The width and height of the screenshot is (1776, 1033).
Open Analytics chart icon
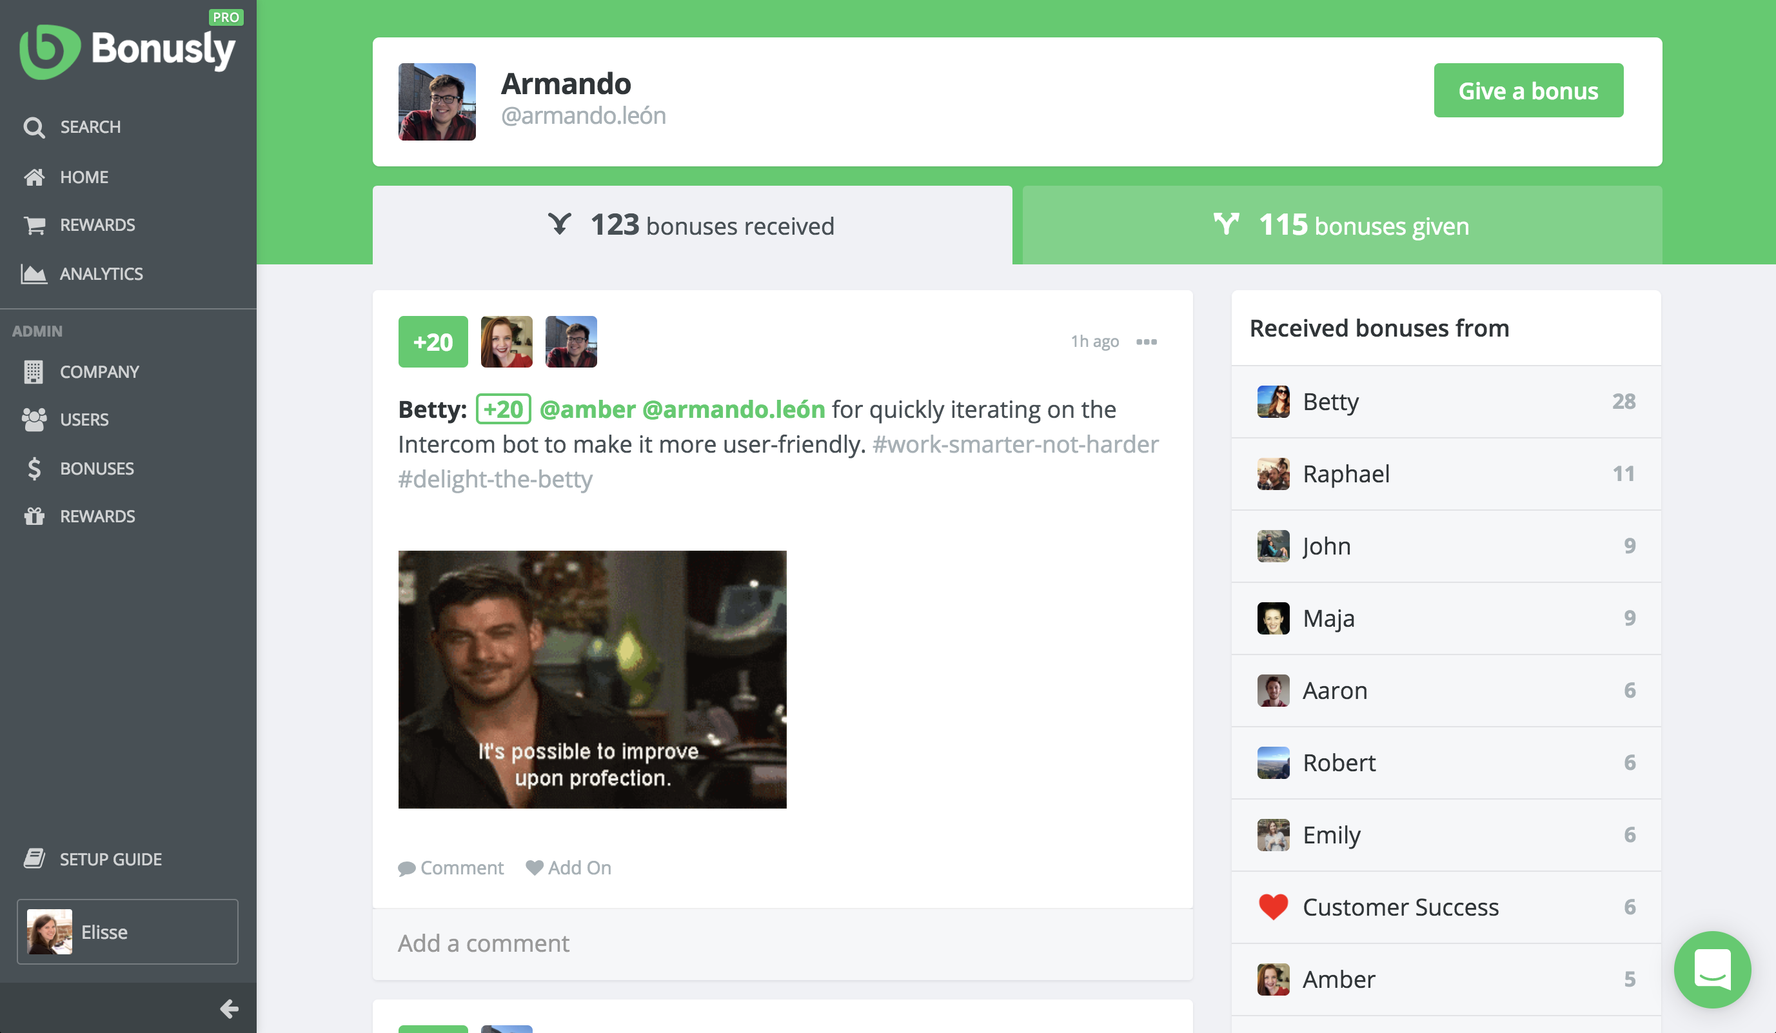click(x=34, y=273)
